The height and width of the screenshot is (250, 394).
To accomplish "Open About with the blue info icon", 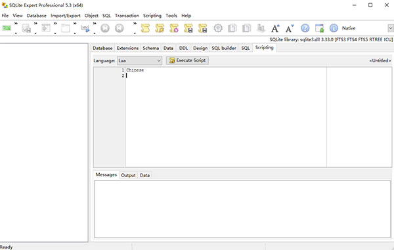I will (334, 28).
